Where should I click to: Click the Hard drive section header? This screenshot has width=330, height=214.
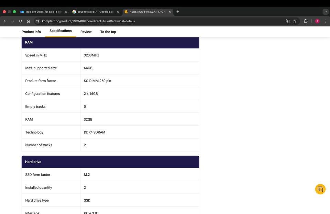[x=110, y=162]
